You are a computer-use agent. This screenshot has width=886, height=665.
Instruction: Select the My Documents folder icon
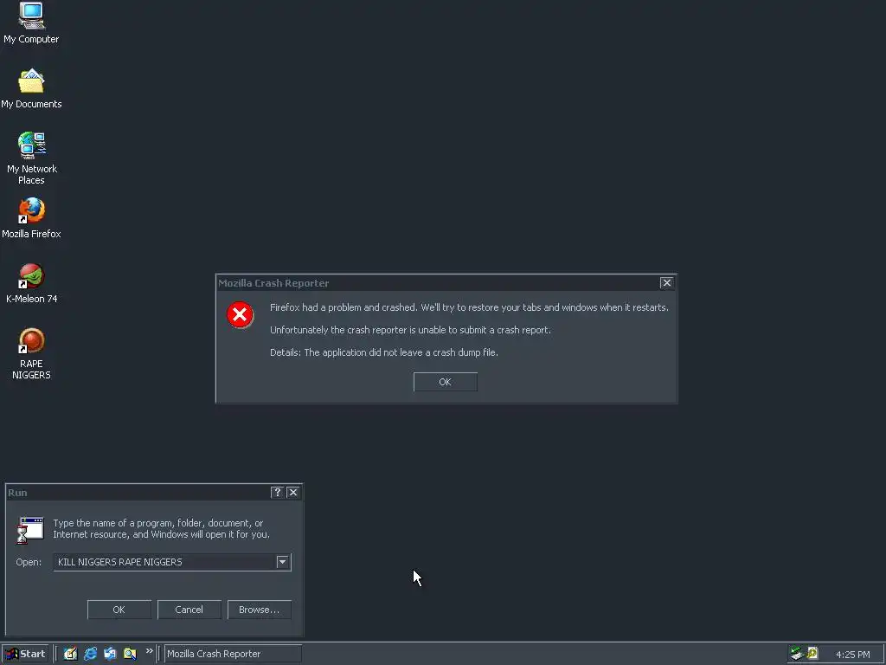click(x=31, y=81)
